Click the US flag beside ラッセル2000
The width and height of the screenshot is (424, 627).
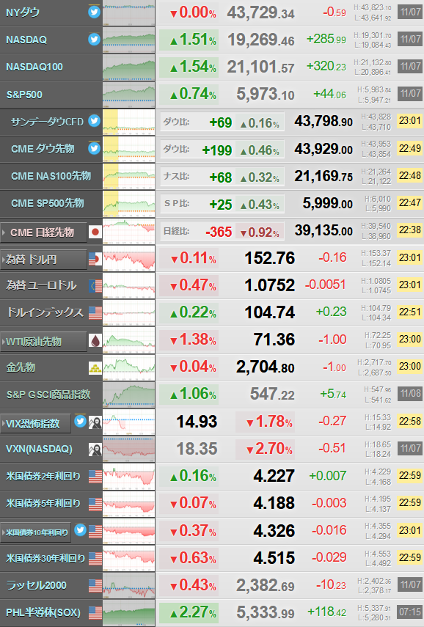point(95,585)
